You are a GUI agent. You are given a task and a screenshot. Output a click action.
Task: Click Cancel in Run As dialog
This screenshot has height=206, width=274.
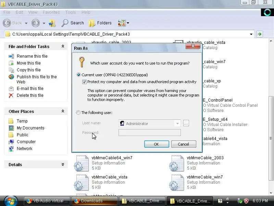184,144
